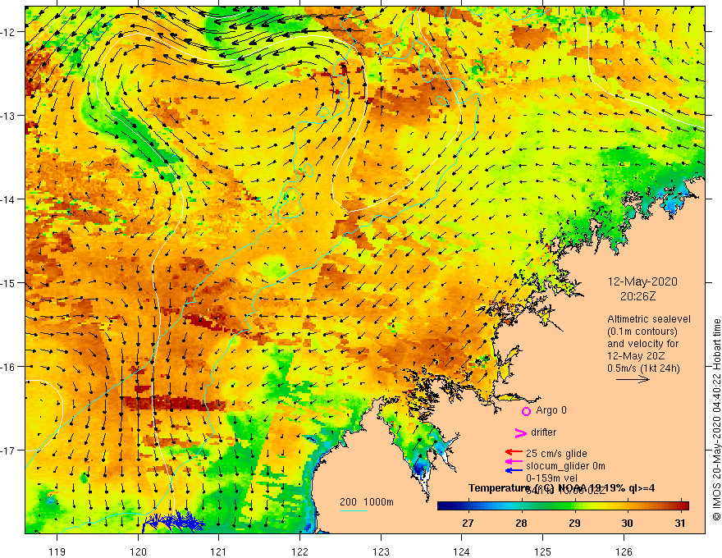The height and width of the screenshot is (558, 722).
Task: Click the '200 1000m' isobath legend label
Action: point(367,502)
